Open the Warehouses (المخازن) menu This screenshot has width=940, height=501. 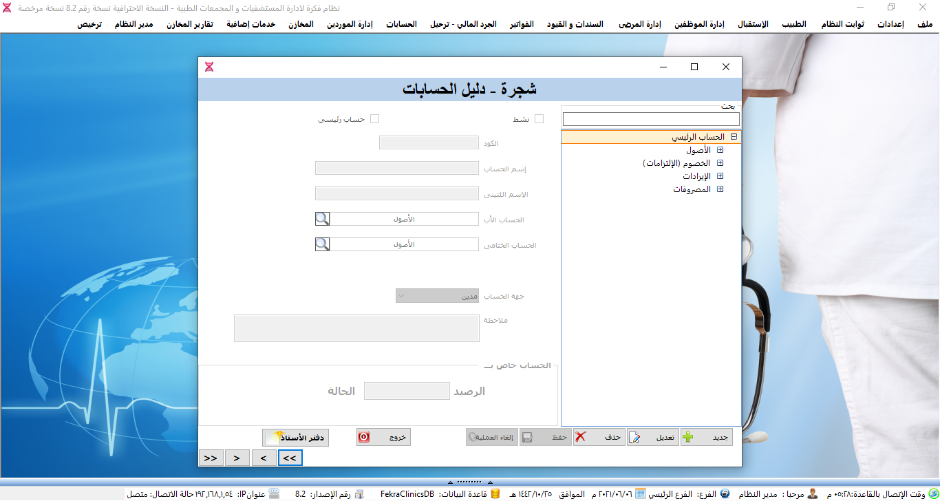click(302, 24)
